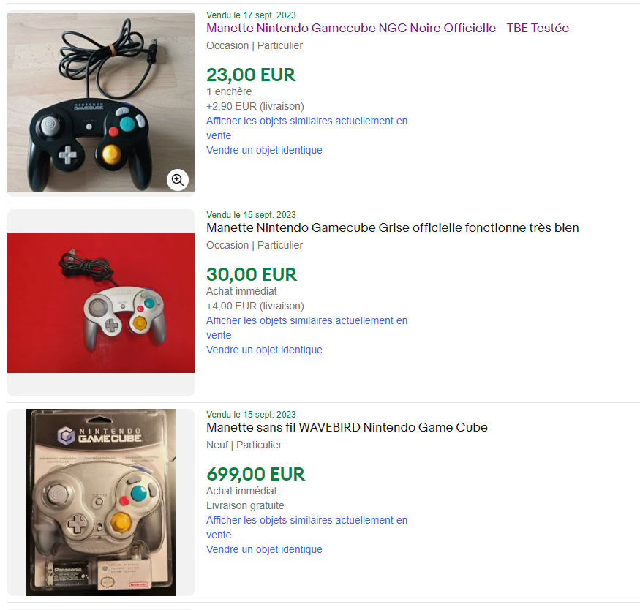Click the 699,00 EUR sold price
Image resolution: width=640 pixels, height=610 pixels.
[x=255, y=474]
